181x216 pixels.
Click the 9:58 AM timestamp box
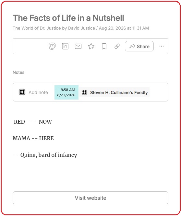point(66,92)
